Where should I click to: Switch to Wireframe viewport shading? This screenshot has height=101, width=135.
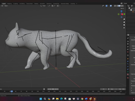point(117,6)
